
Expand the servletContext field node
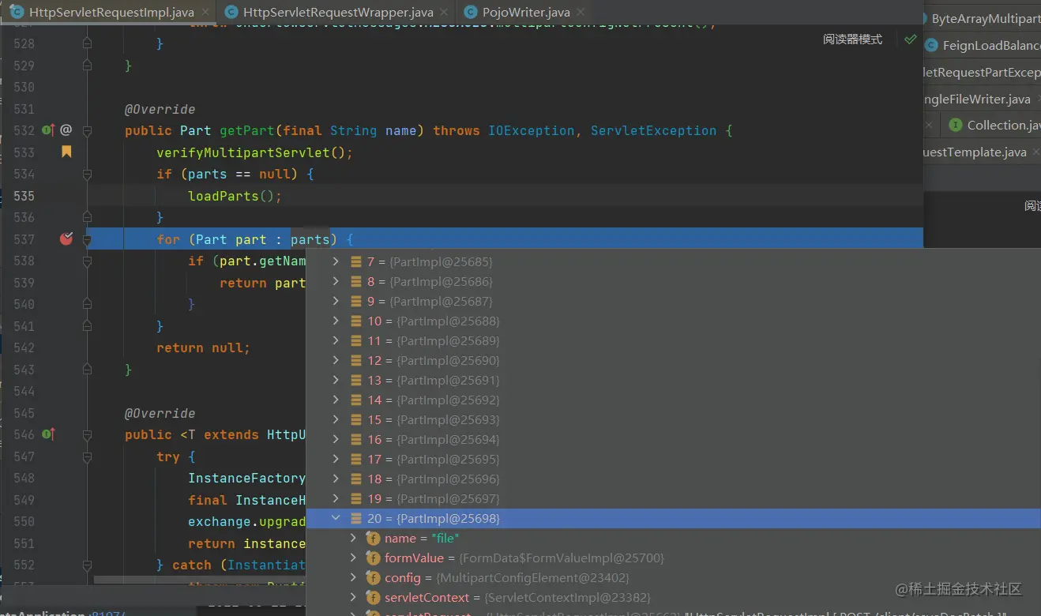pyautogui.click(x=354, y=597)
